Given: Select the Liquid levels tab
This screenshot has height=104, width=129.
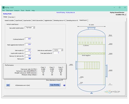Looking at the screenshot, I should tap(18, 20).
